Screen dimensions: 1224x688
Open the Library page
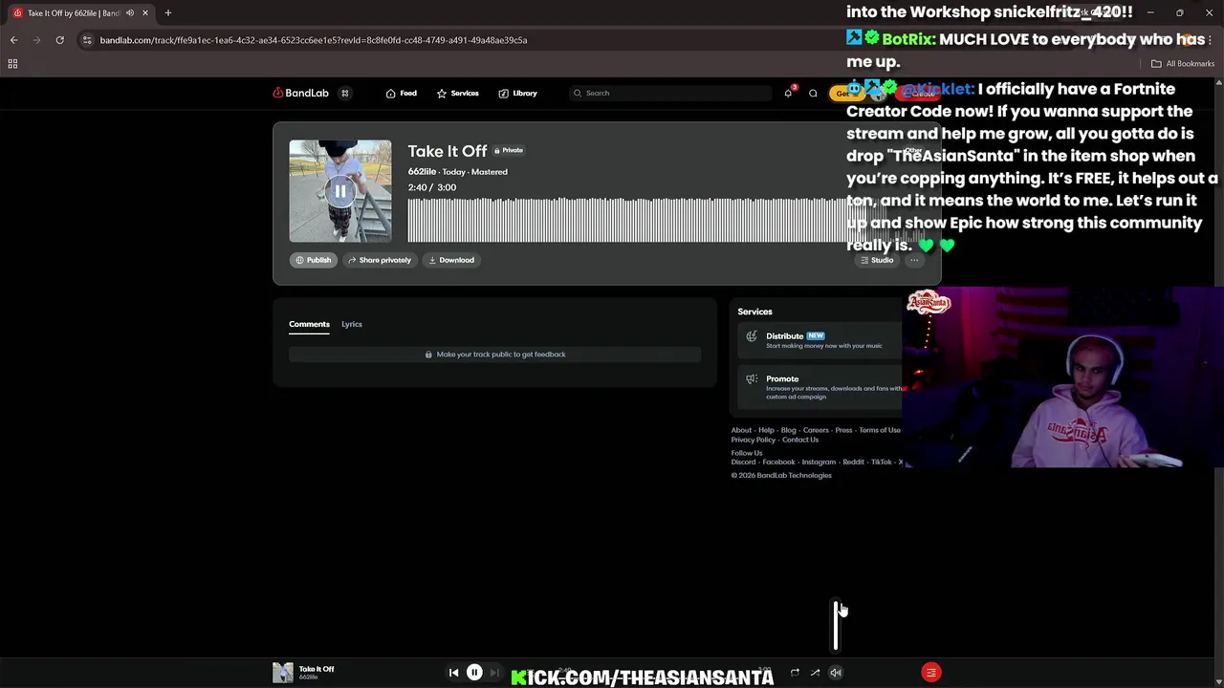(x=517, y=93)
